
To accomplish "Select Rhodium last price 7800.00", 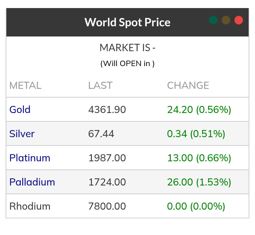I will [107, 206].
